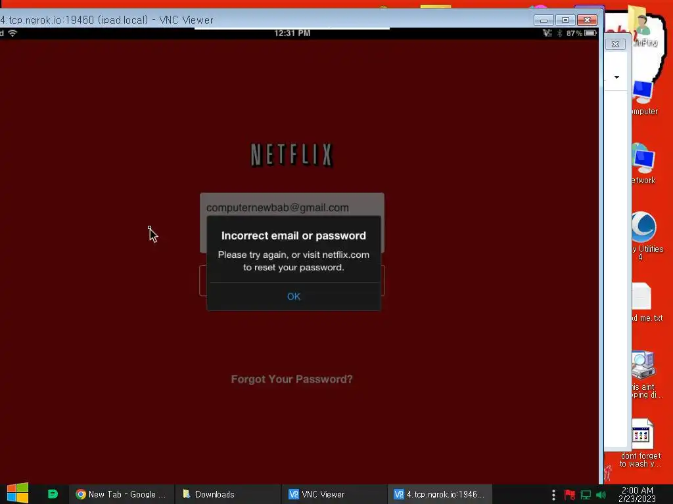
Task: Select the 4.tcp.ngrok.io taskbar item
Action: (x=440, y=494)
